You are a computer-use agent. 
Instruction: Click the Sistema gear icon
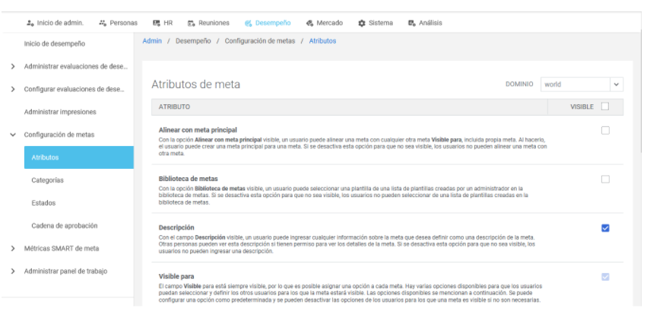click(361, 24)
